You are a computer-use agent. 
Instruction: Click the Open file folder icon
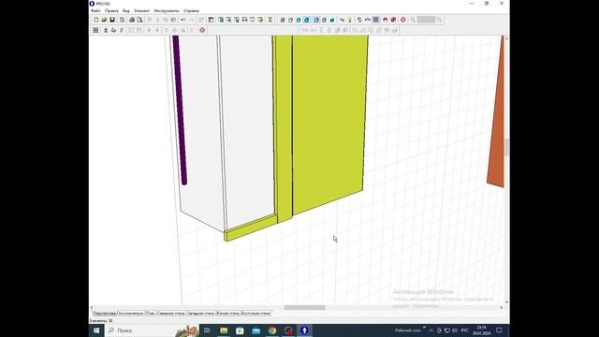[104, 20]
